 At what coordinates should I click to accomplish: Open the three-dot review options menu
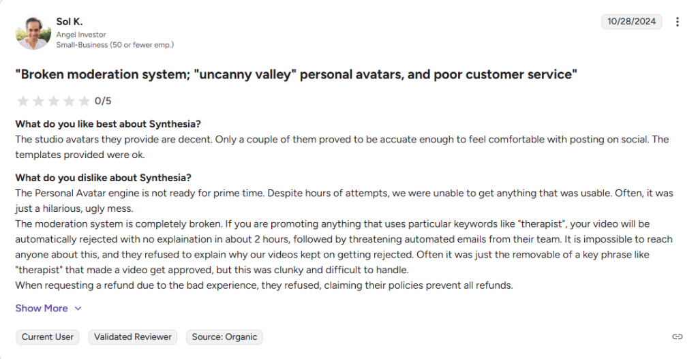(x=677, y=22)
